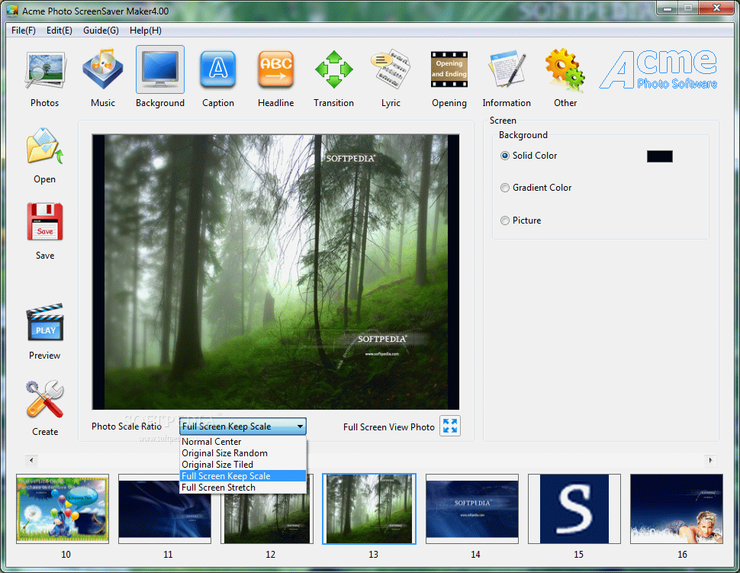
Task: Open the Transition arrows icon
Action: pyautogui.click(x=333, y=69)
